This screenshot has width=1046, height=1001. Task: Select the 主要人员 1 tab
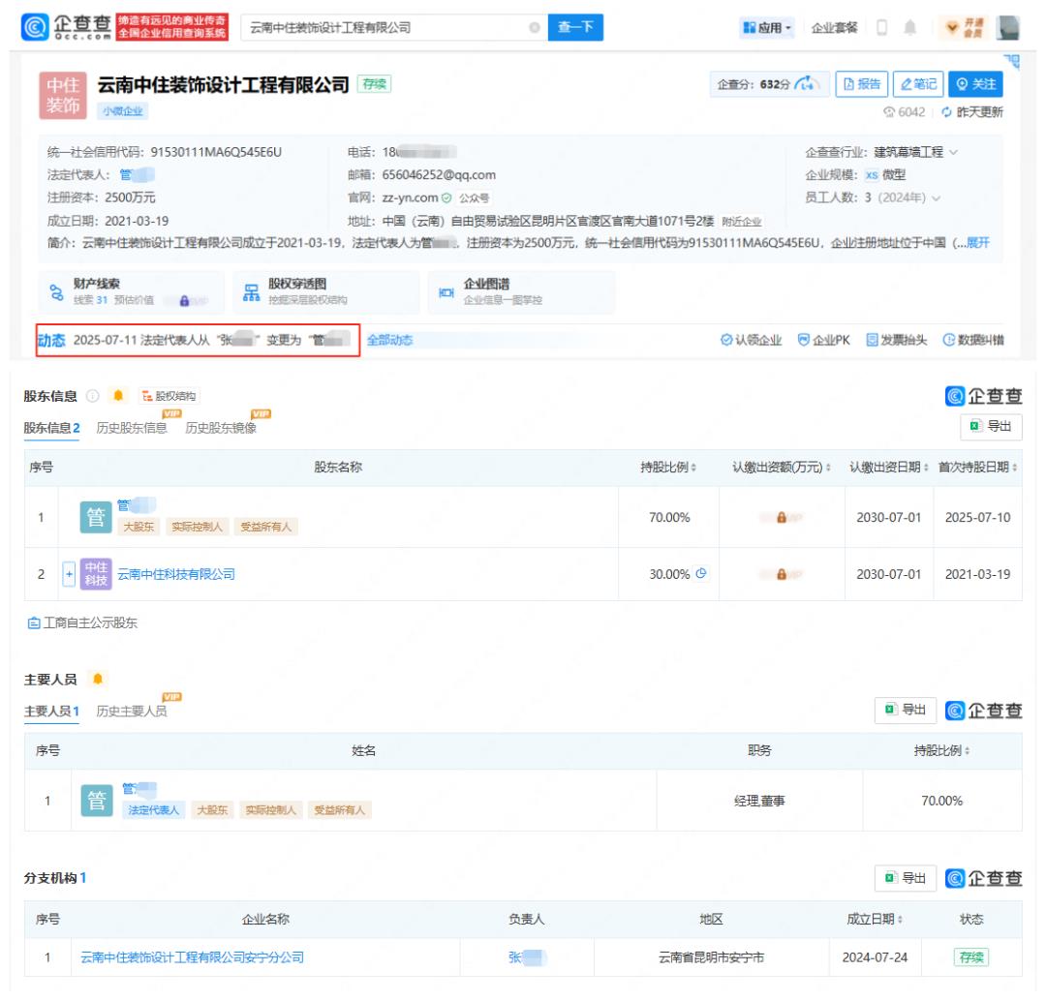[52, 712]
